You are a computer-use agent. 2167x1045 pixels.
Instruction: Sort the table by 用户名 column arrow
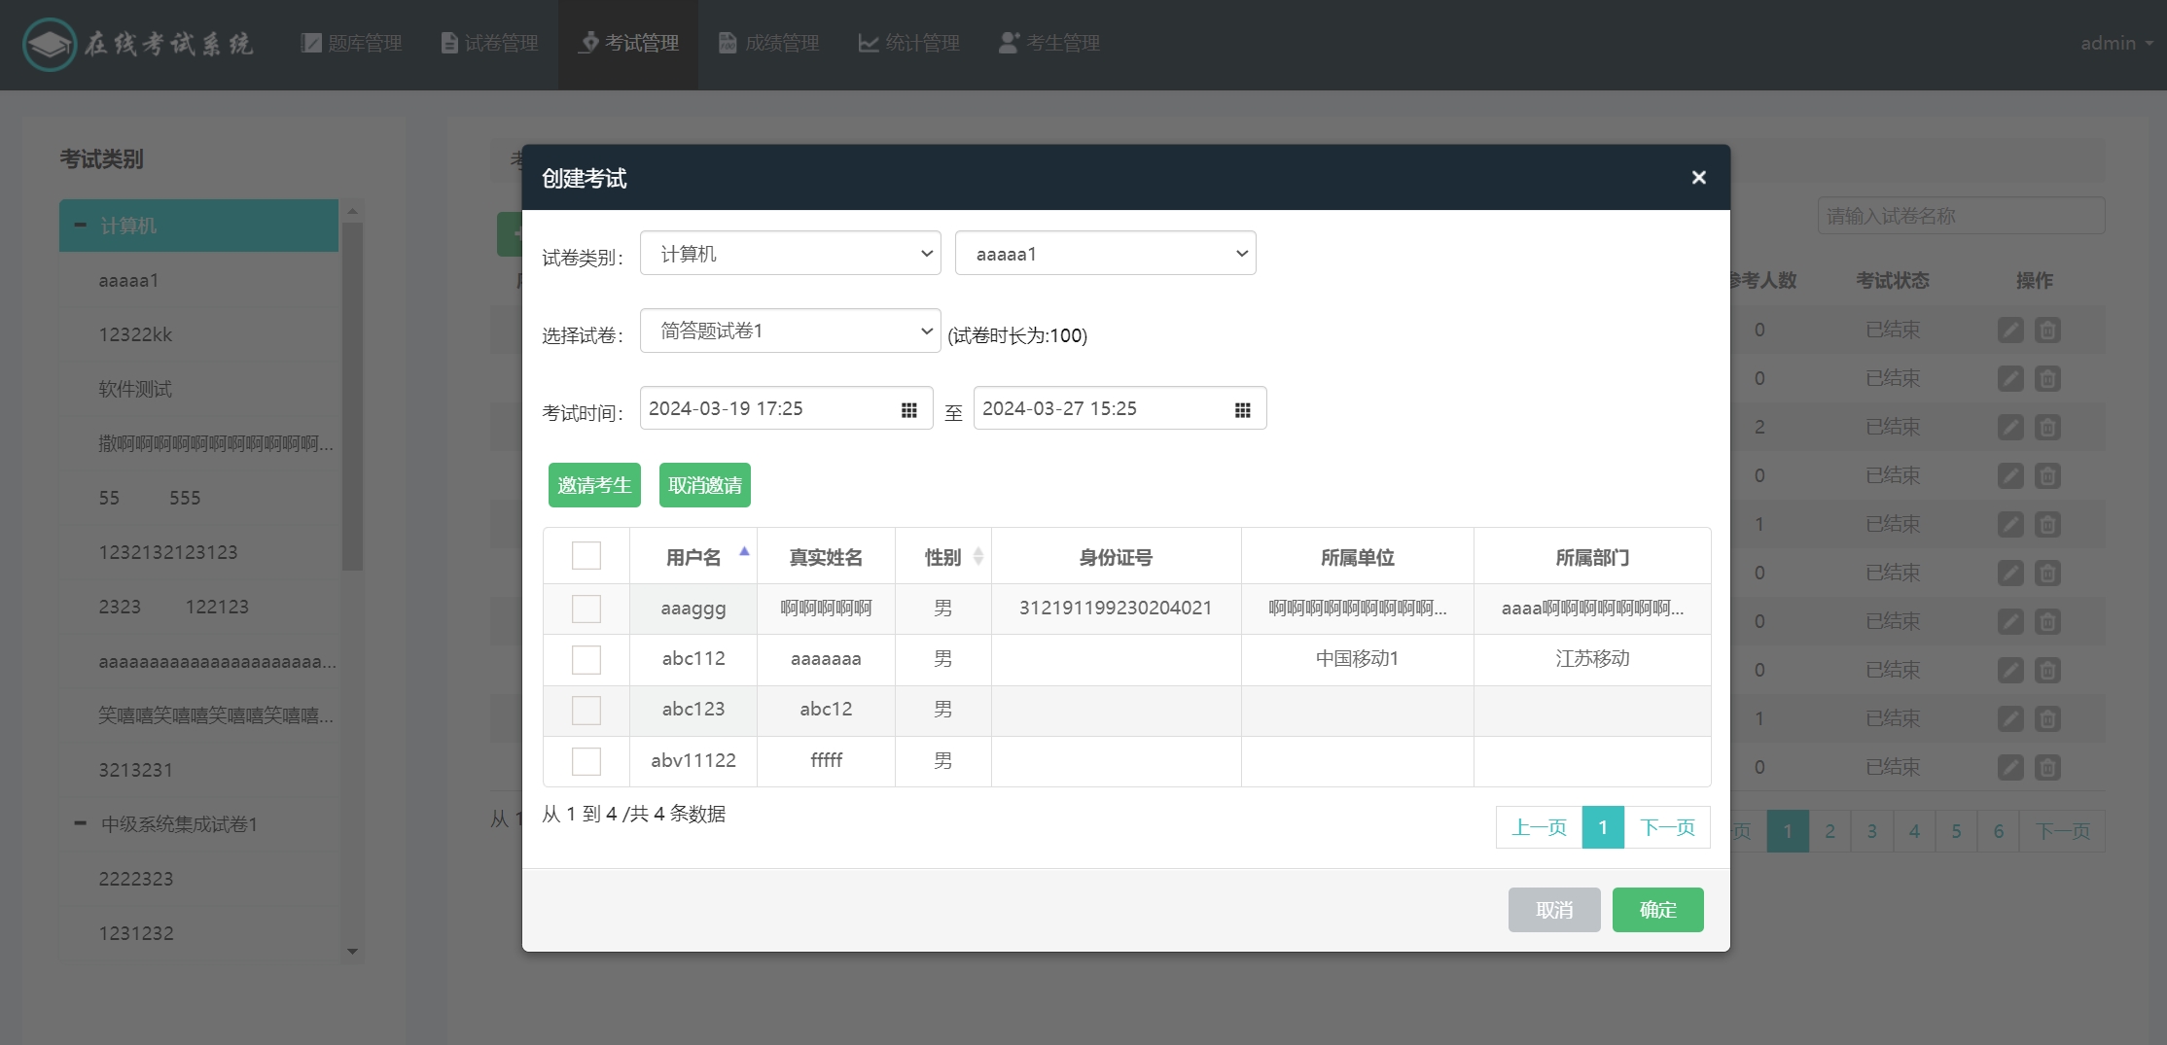coord(744,551)
